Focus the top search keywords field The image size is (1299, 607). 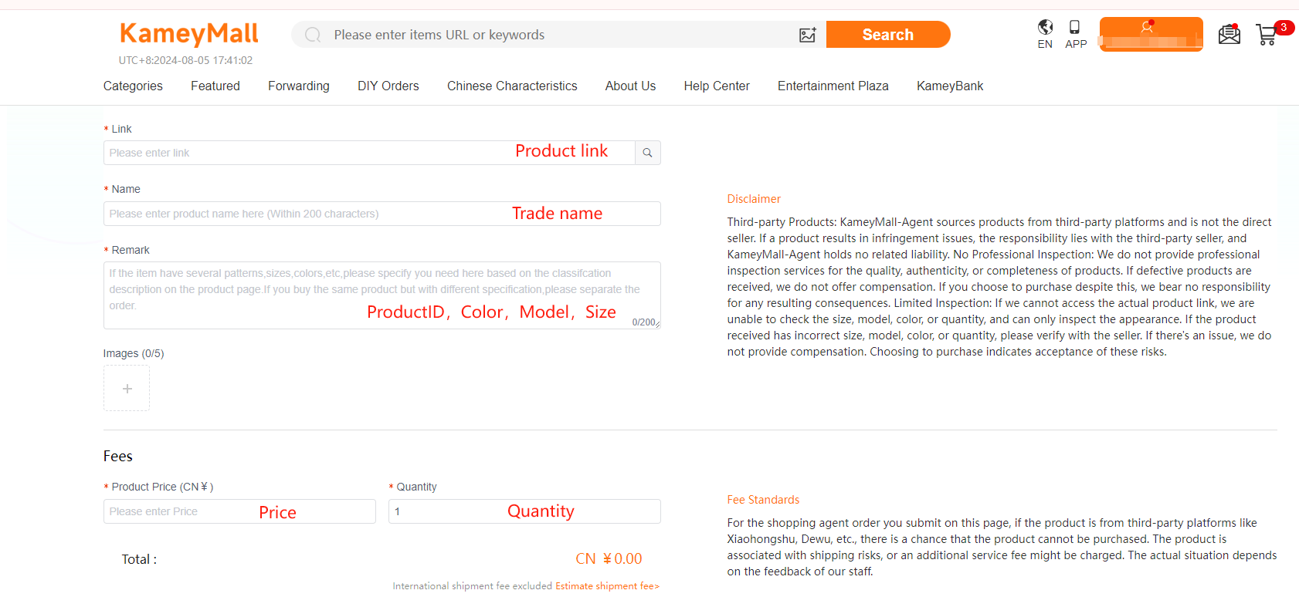point(560,35)
